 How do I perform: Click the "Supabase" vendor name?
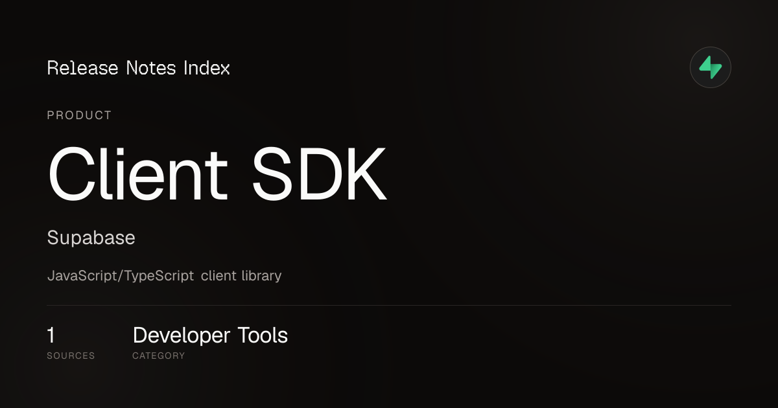(91, 238)
